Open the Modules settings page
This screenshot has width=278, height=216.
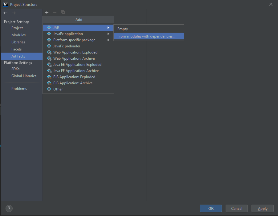(x=22, y=35)
